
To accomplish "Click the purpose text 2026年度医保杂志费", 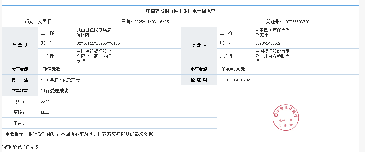I will (60, 80).
